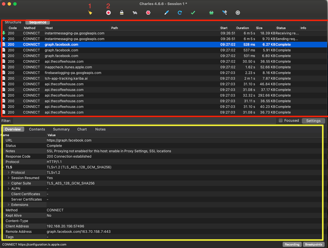Toggle the Recording button at bottom right
Image resolution: width=328 pixels, height=248 pixels.
[292, 244]
